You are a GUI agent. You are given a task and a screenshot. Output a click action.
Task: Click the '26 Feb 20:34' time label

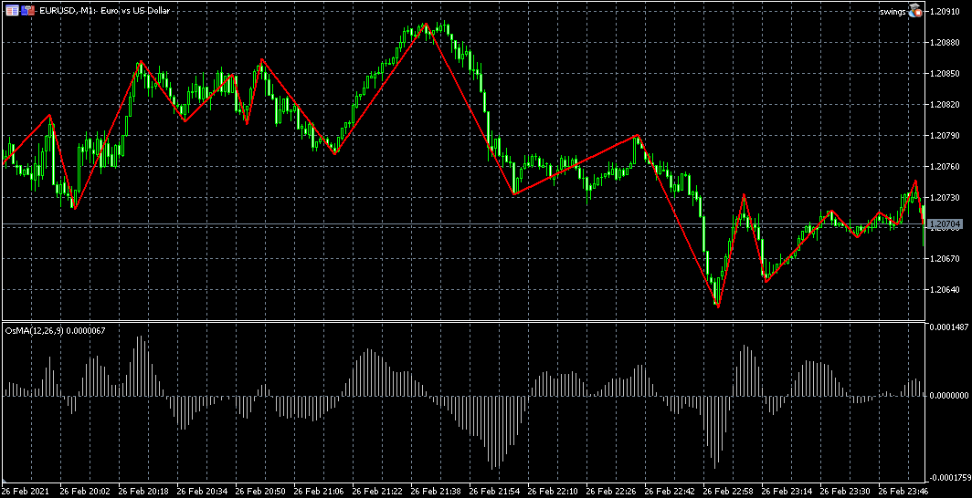coord(201,492)
